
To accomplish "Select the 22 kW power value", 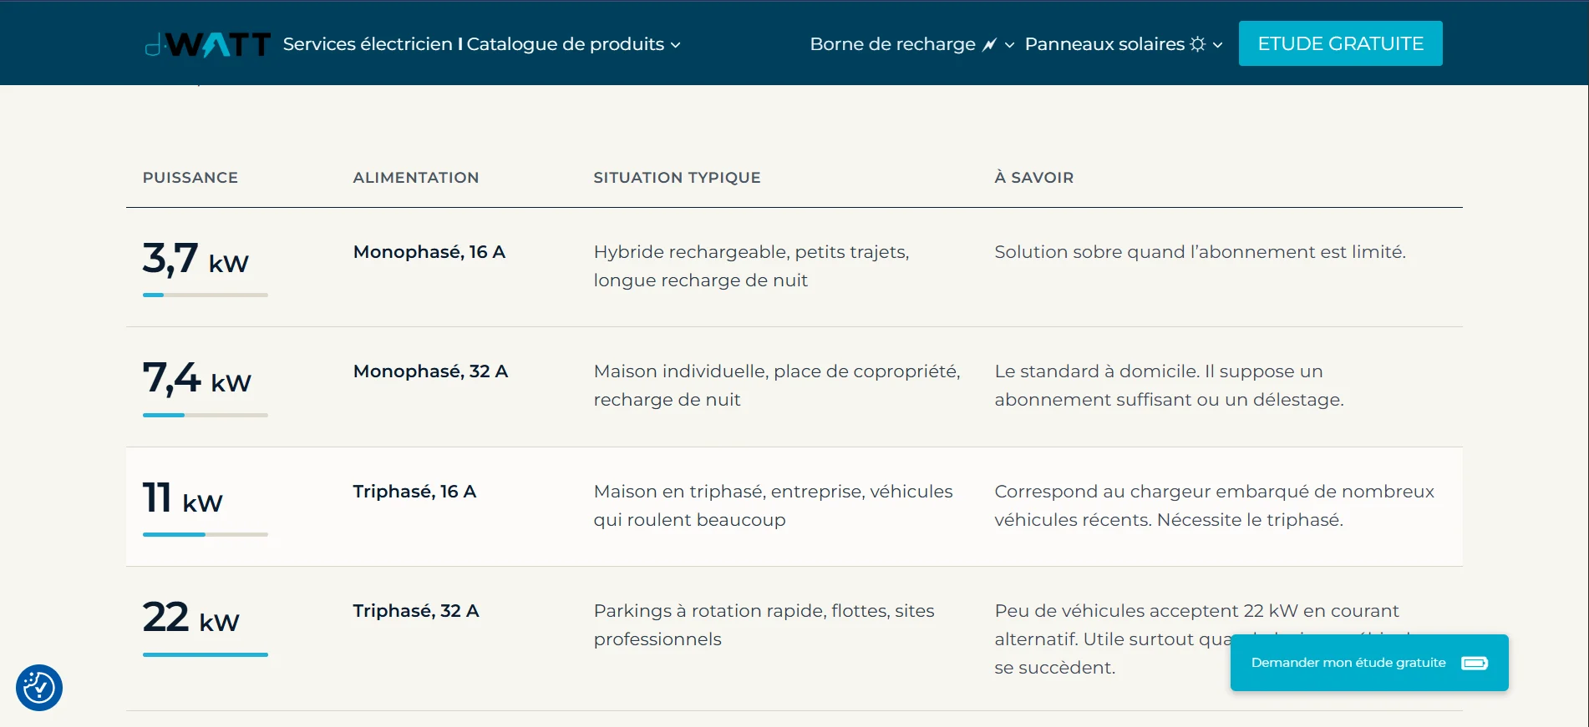I will [x=191, y=618].
